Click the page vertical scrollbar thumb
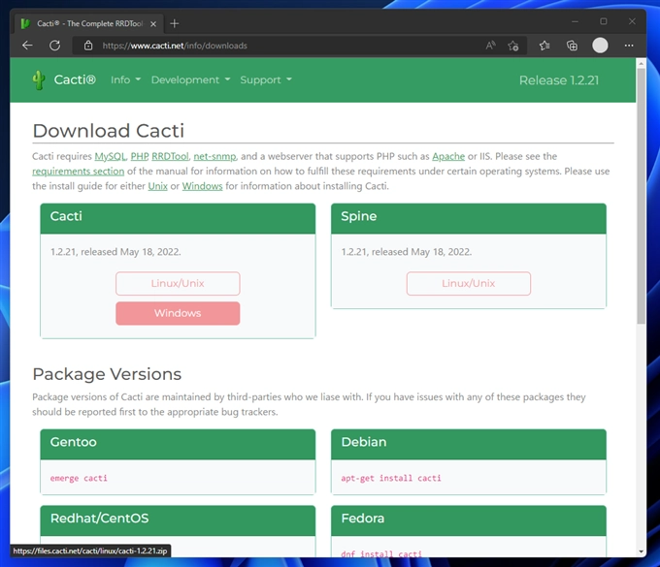 (641, 196)
